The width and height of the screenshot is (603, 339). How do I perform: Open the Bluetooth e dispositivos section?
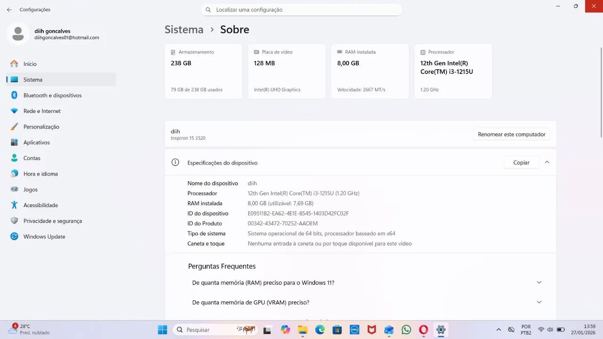52,96
